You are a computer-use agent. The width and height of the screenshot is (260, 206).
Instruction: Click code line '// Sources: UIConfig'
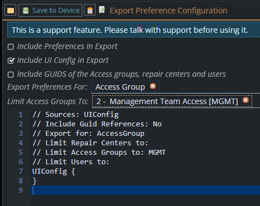[75, 115]
